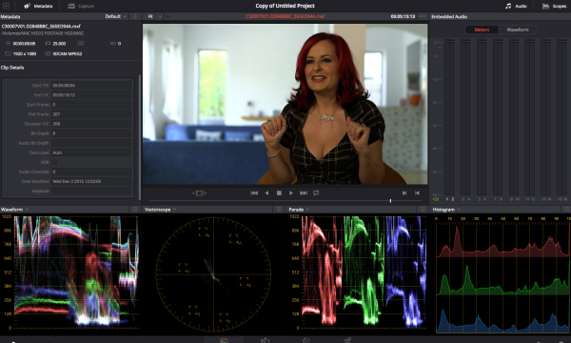Click the Start T/C field
Screen dimensions: 571x343
[x=91, y=86]
